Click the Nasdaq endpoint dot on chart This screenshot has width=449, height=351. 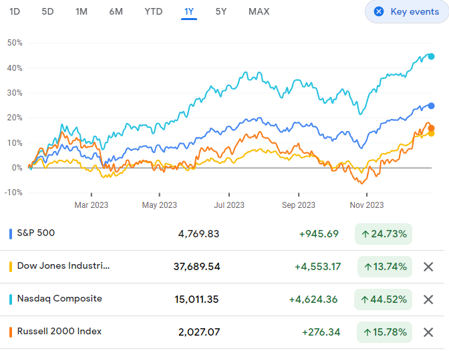431,56
